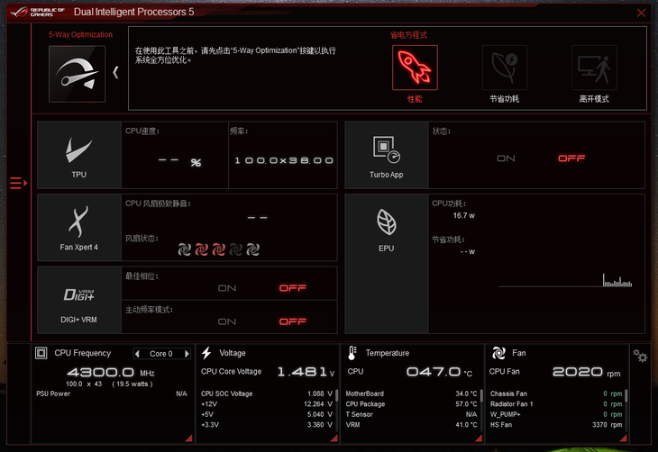Turn Turbo App status ON
The width and height of the screenshot is (658, 452).
506,158
